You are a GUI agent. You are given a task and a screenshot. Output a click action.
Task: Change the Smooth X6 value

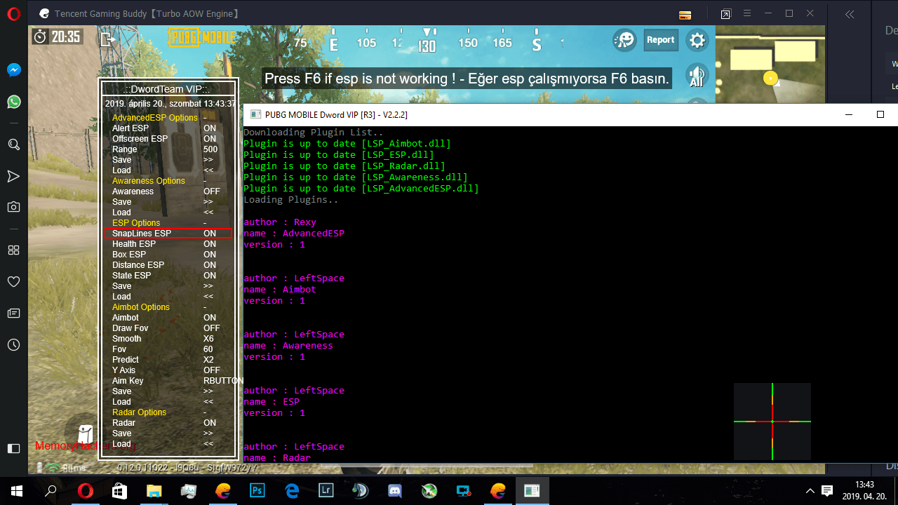click(208, 339)
